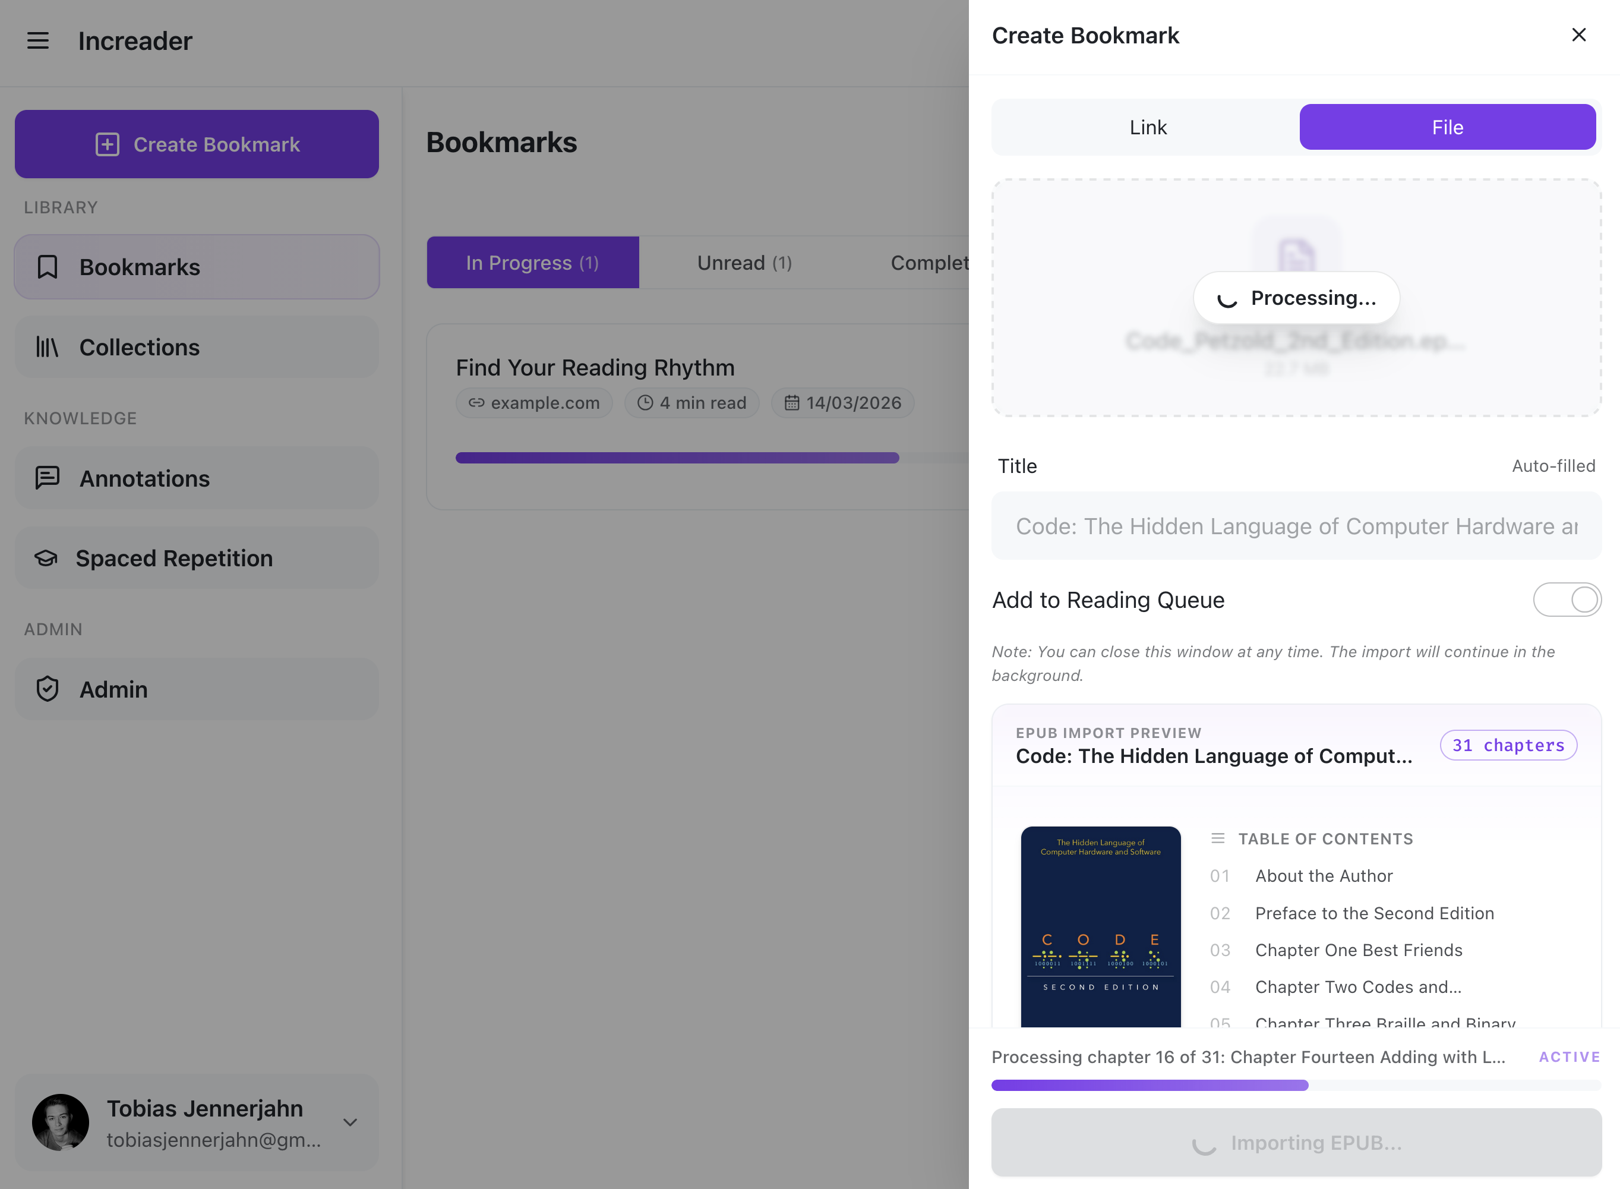Click the plus icon on Create Bookmark

tap(107, 144)
